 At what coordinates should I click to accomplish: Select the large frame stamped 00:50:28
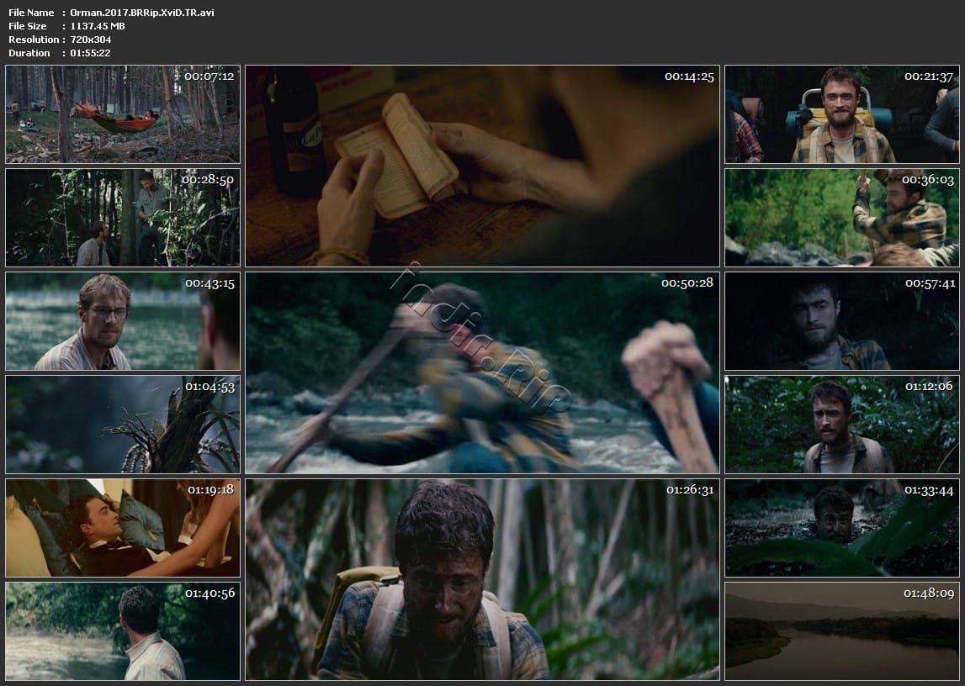click(x=482, y=372)
